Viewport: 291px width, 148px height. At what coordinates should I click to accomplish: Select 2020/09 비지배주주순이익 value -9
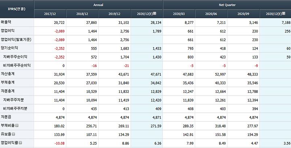pyautogui.click(x=256, y=66)
